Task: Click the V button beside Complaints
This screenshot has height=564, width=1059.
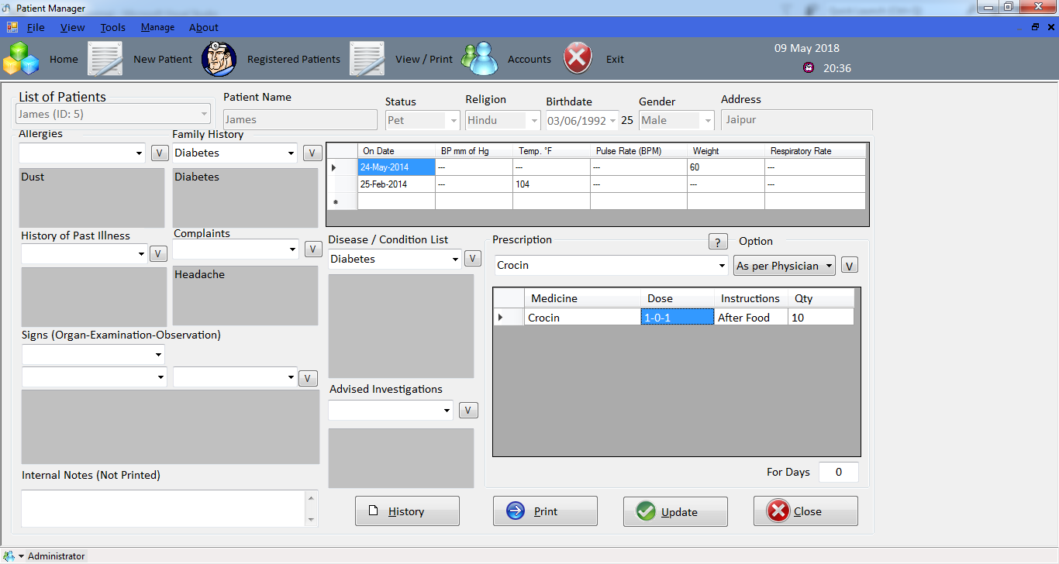Action: click(312, 249)
